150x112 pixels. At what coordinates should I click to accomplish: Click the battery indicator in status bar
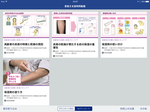tap(147, 2)
